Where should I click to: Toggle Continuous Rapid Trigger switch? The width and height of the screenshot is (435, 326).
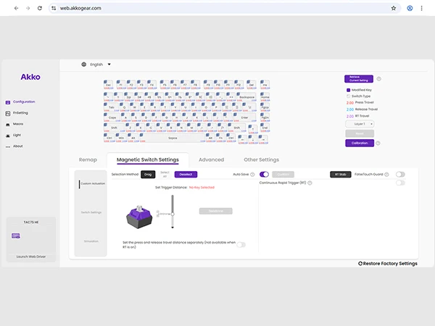[x=400, y=183]
